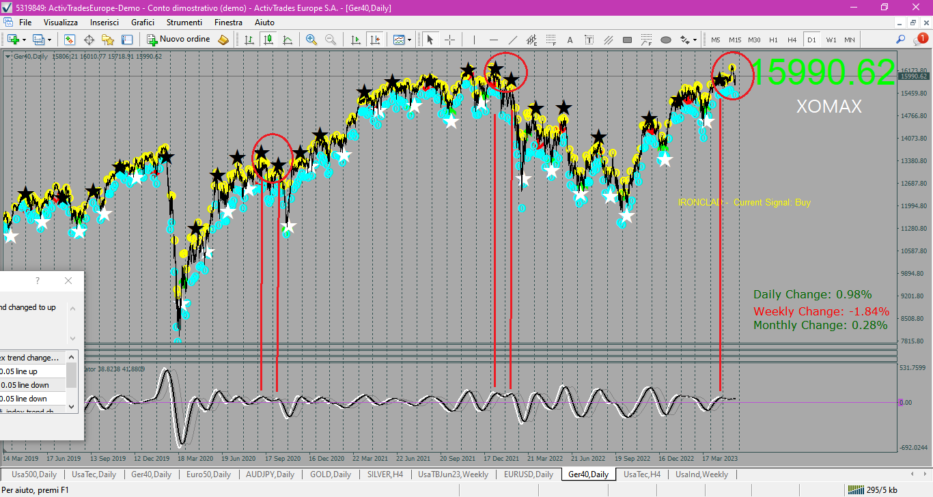Set timeframe to M5
This screenshot has width=933, height=497.
tap(716, 40)
